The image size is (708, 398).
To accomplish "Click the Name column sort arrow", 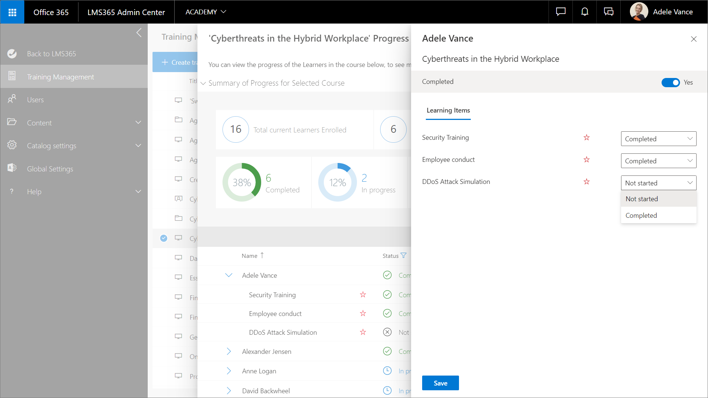I will click(262, 255).
